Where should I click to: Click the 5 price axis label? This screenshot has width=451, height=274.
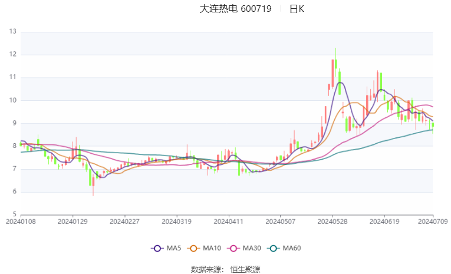pos(14,214)
